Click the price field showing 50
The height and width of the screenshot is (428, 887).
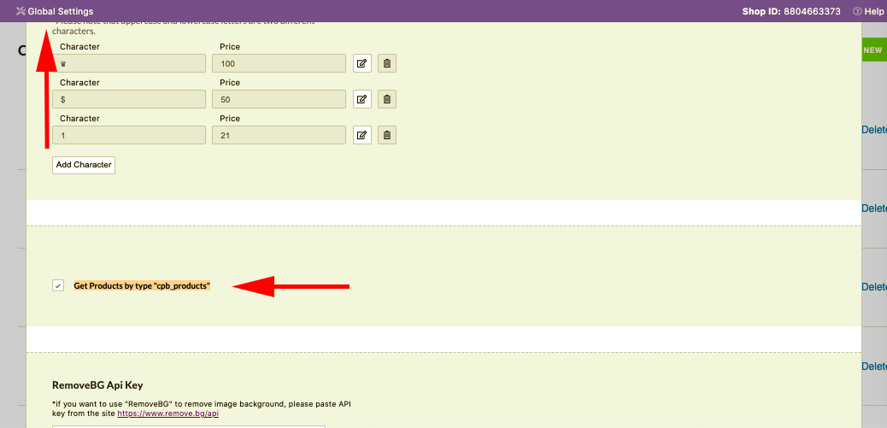pyautogui.click(x=279, y=99)
